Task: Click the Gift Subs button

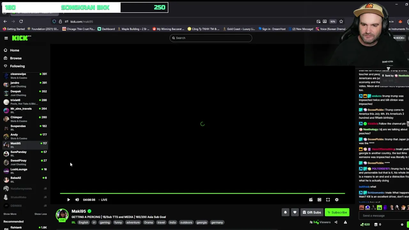Action: pos(312,212)
